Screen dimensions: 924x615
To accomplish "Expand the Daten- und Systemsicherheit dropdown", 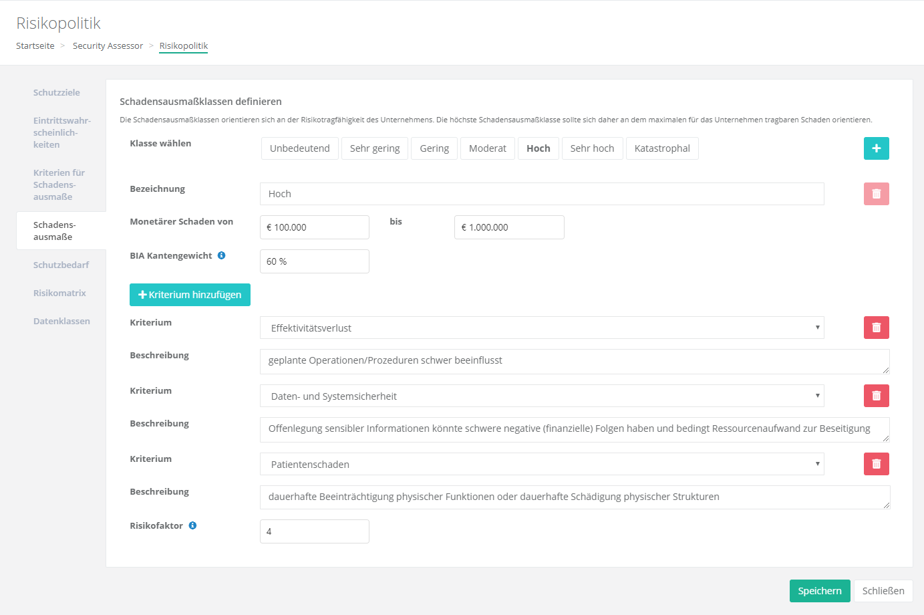I will coord(541,396).
